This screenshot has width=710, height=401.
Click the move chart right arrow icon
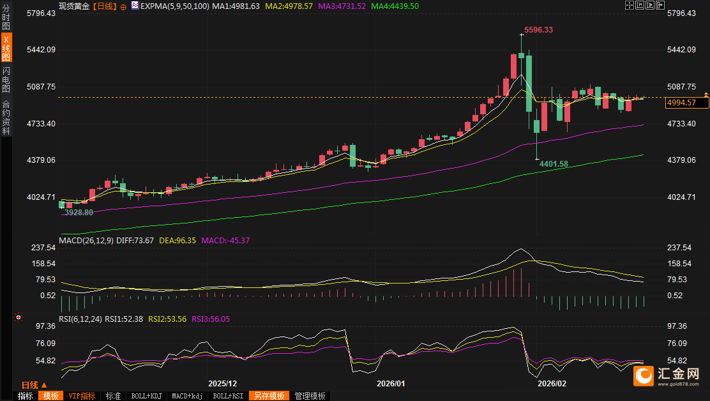[x=660, y=5]
